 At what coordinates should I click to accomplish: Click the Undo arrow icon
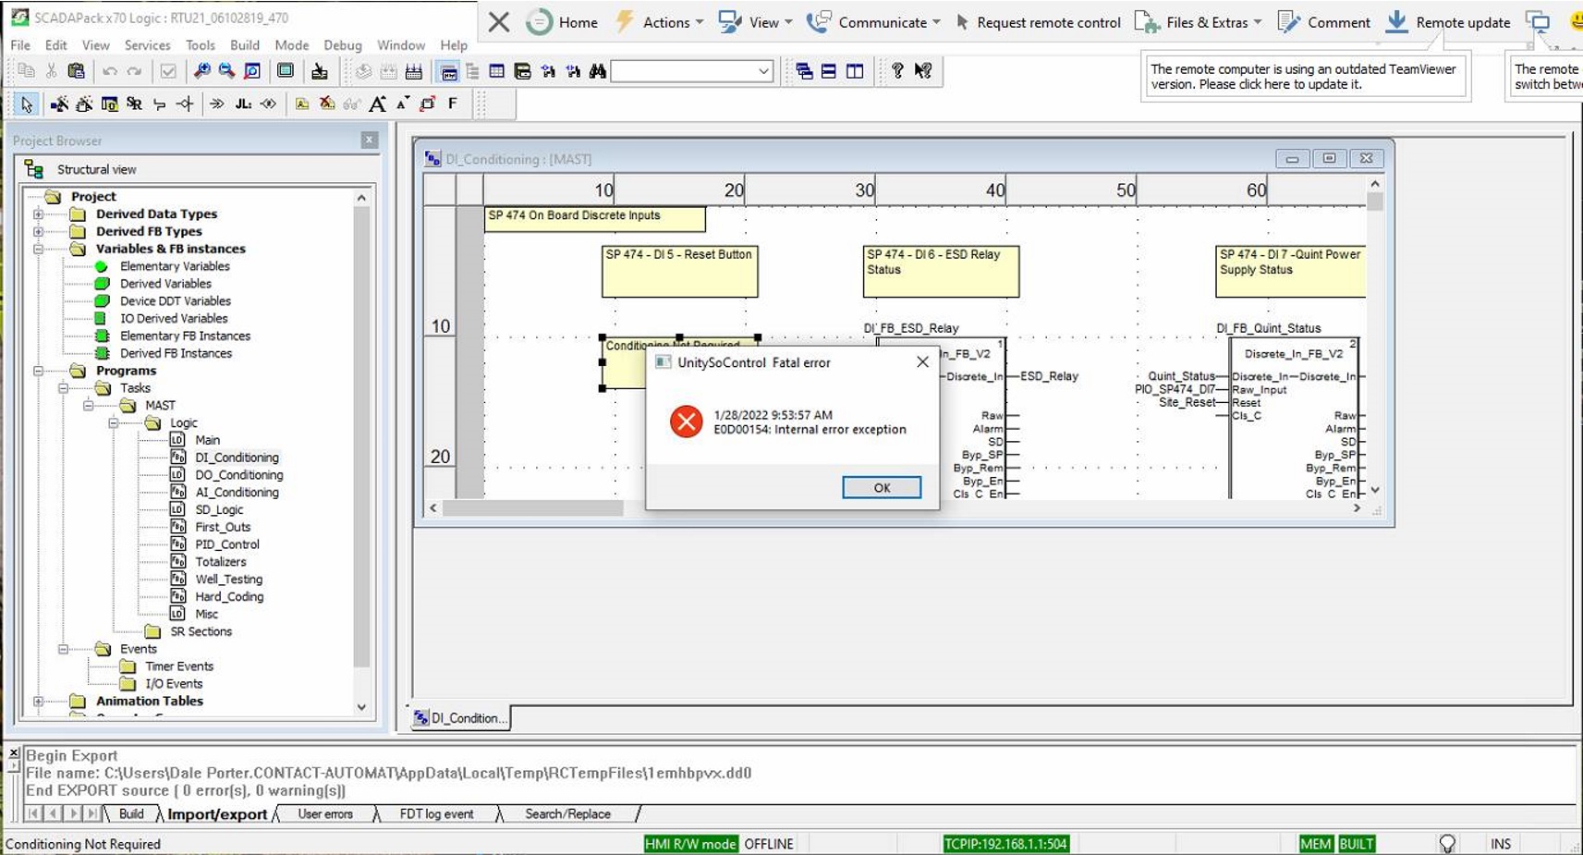point(109,71)
